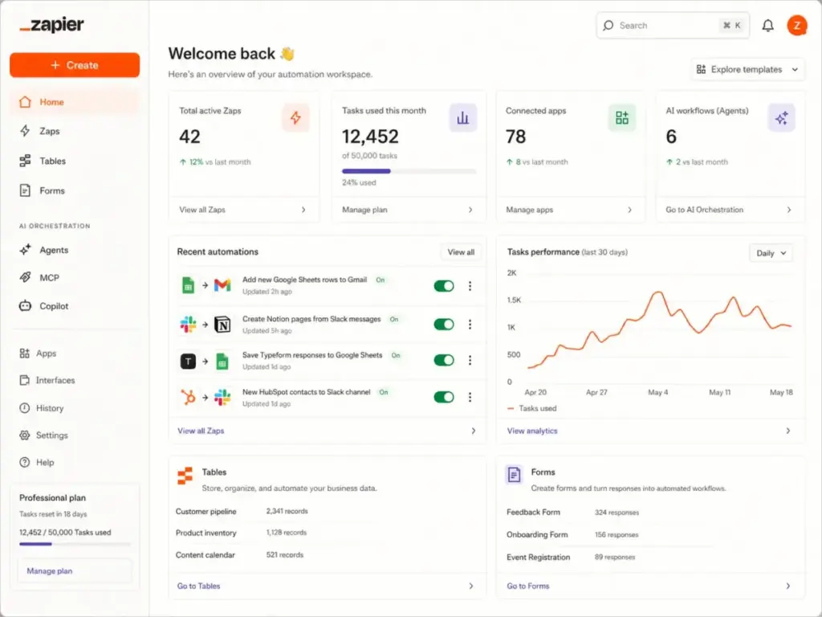Viewport: 822px width, 617px height.
Task: Open Zaps in the sidebar
Action: pos(75,131)
